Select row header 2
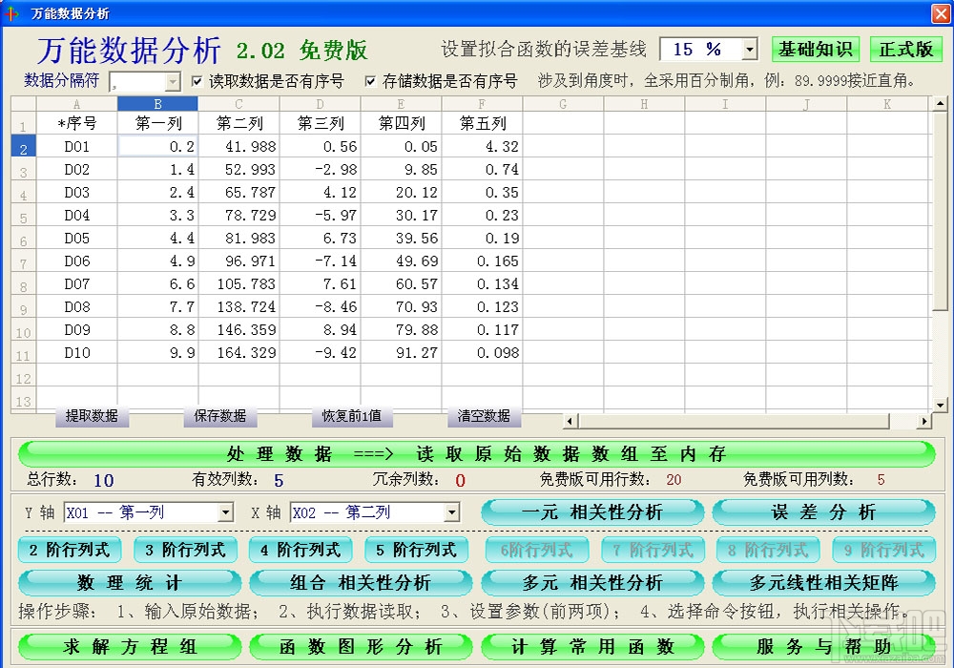The image size is (954, 668). click(x=23, y=147)
